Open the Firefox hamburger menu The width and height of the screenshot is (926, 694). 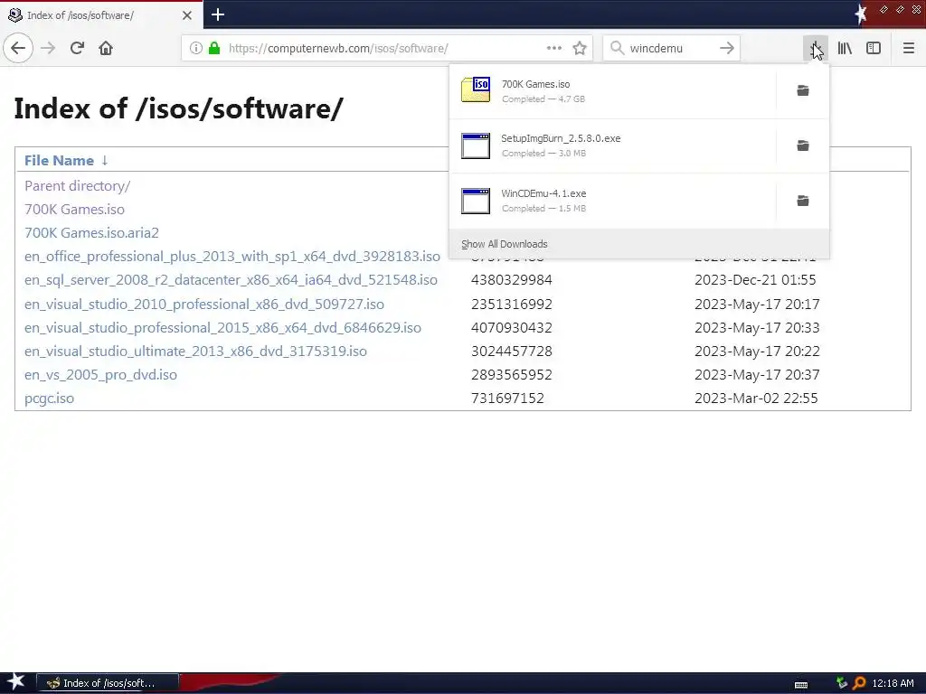click(x=909, y=48)
